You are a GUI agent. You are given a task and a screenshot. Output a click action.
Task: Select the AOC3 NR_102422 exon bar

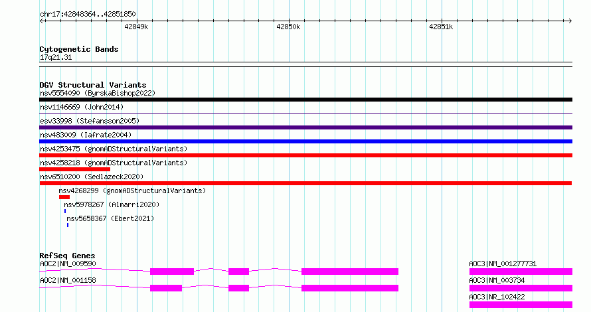pyautogui.click(x=521, y=305)
